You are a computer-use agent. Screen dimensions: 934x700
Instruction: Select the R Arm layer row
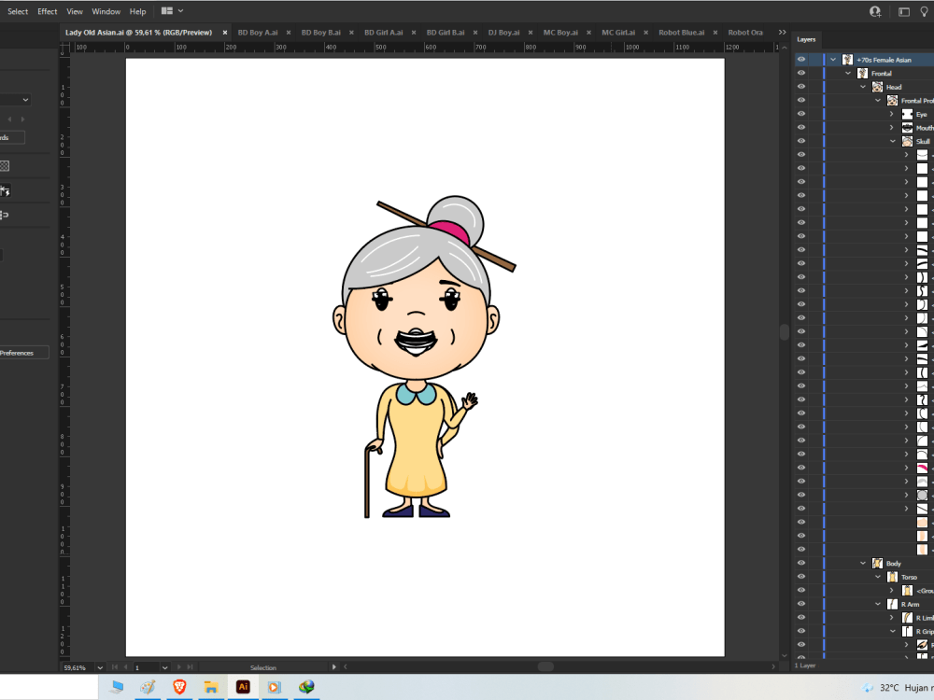coord(864,604)
